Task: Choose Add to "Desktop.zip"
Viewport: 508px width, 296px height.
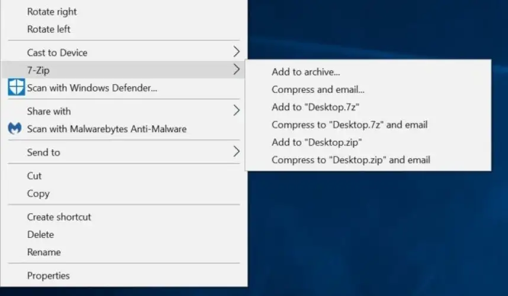Action: pyautogui.click(x=317, y=142)
